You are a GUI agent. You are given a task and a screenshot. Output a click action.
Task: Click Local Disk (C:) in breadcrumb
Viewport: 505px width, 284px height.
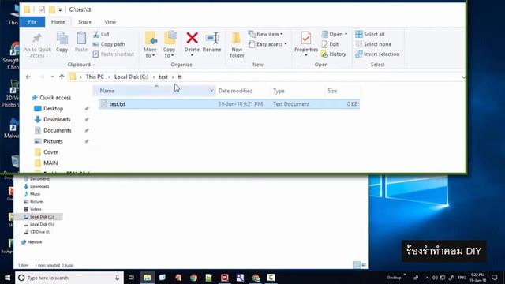[x=132, y=77]
